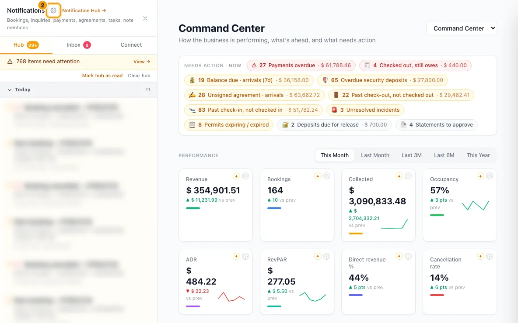Open the Unsigned agreement arrivals chip
This screenshot has width=518, height=323.
254,95
